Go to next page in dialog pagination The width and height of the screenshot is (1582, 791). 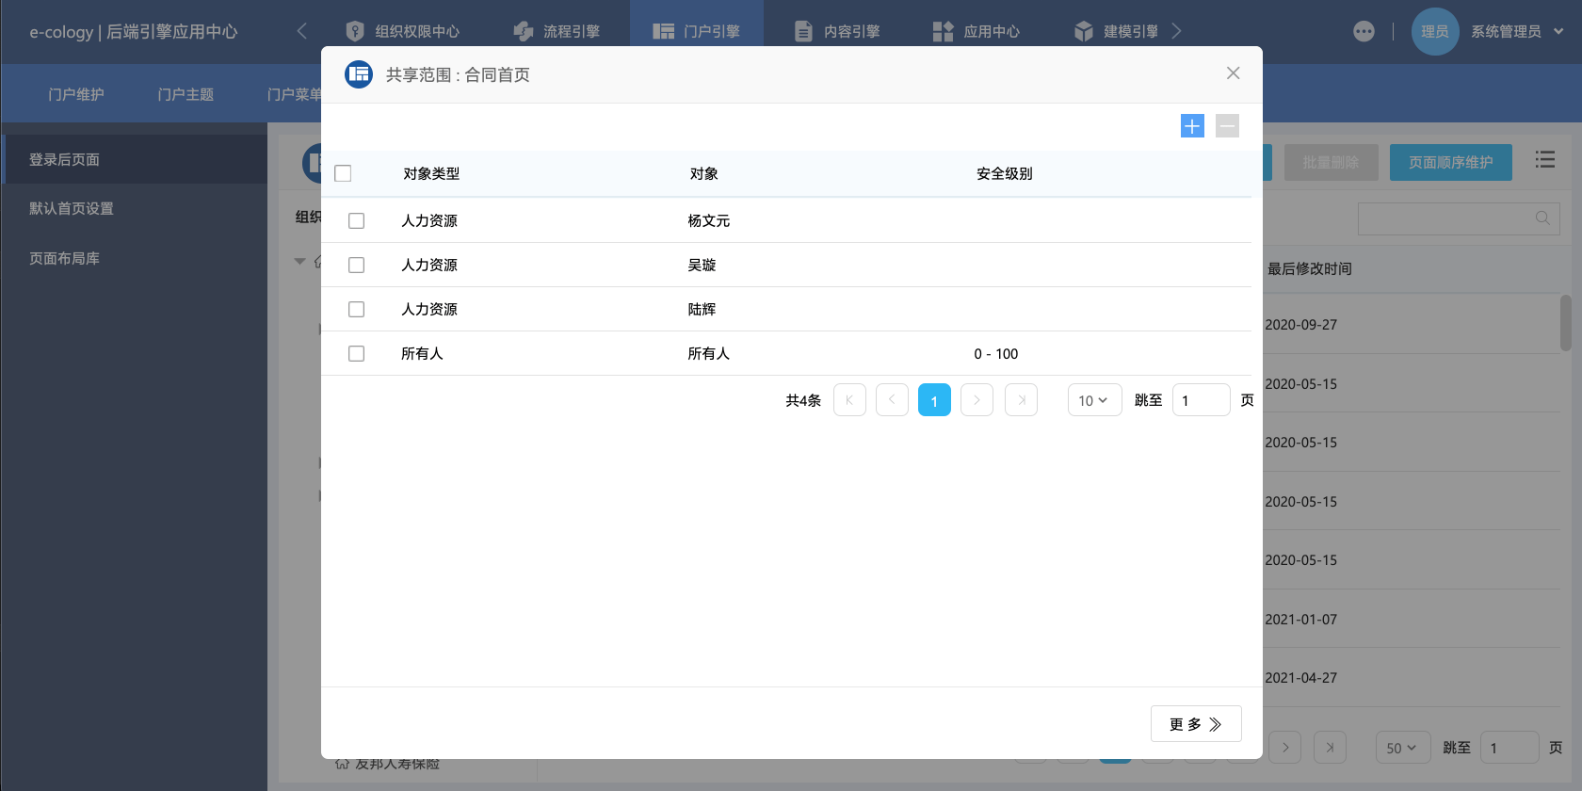click(977, 400)
